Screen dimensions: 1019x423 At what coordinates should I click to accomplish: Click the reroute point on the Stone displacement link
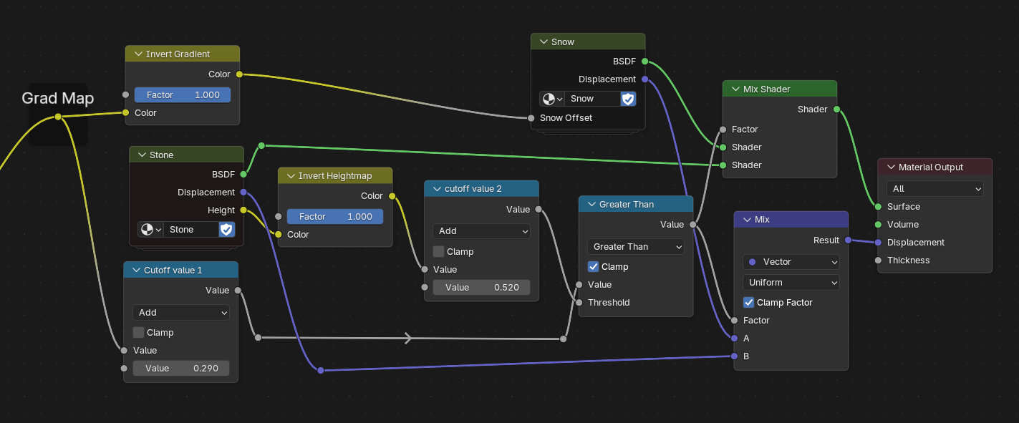pos(321,370)
